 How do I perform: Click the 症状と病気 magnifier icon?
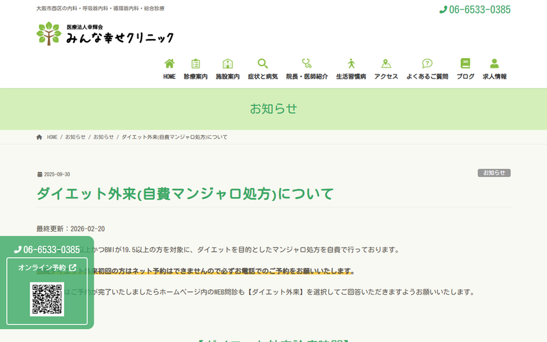click(x=263, y=64)
